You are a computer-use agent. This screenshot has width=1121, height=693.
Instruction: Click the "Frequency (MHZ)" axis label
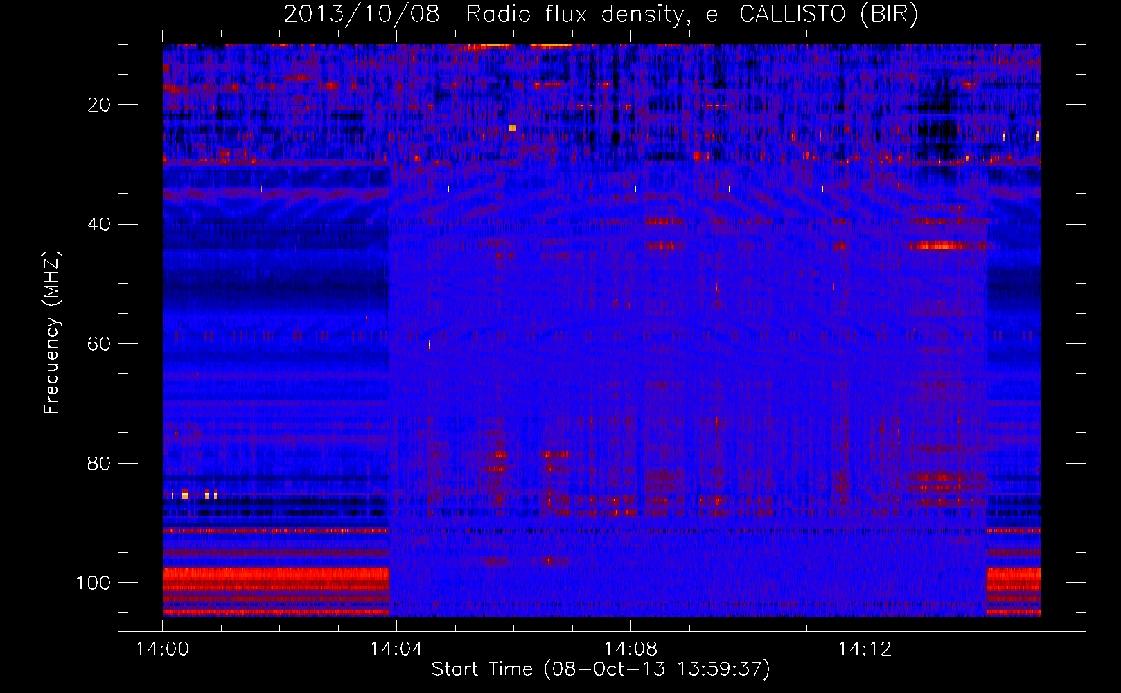click(x=52, y=332)
